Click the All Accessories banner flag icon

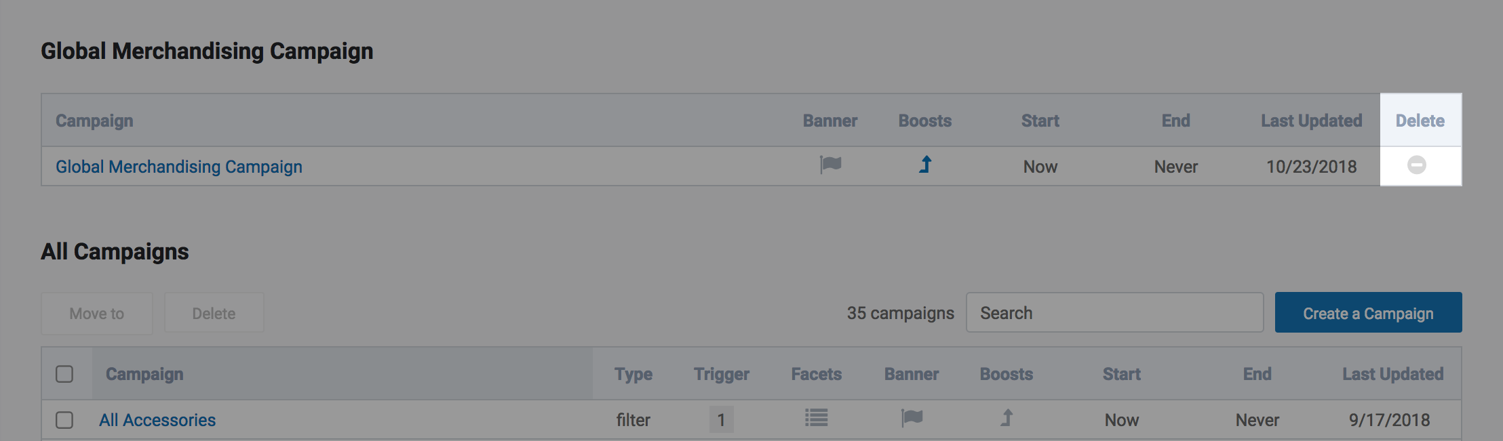[912, 418]
